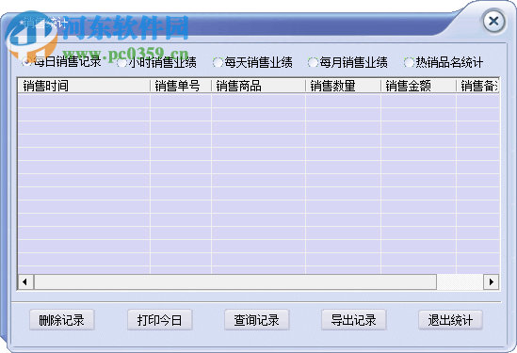The image size is (517, 353).
Task: Click the 销售金额 column header
Action: [418, 86]
